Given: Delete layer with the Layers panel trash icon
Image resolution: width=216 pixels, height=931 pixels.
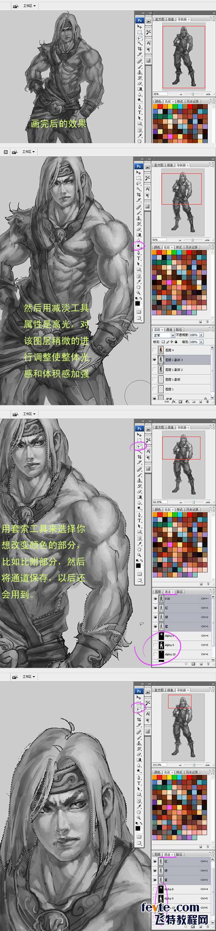Looking at the screenshot, I should pyautogui.click(x=207, y=401).
